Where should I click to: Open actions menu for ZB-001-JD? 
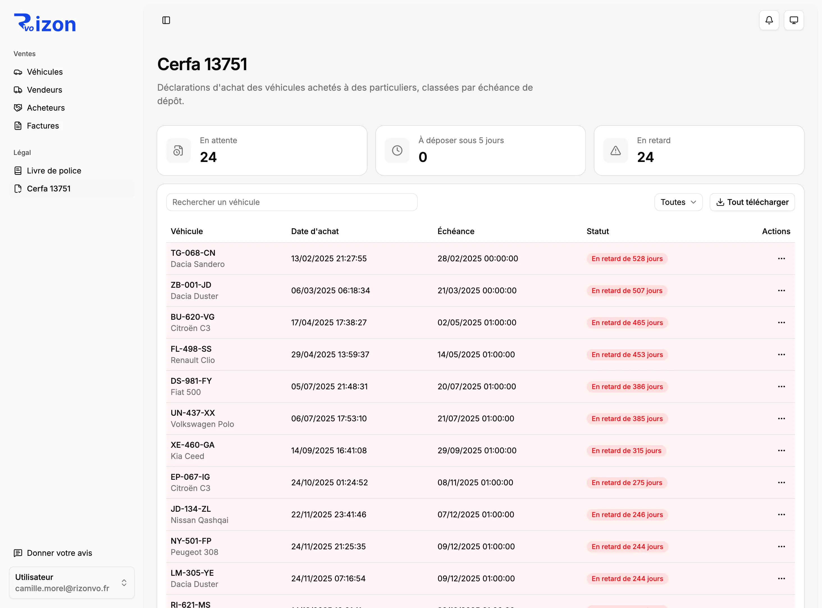click(781, 290)
